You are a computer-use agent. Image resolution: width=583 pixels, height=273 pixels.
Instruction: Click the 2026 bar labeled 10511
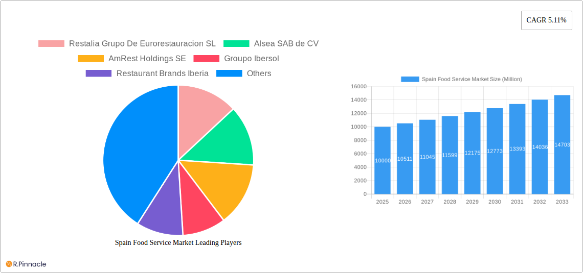[x=405, y=159]
